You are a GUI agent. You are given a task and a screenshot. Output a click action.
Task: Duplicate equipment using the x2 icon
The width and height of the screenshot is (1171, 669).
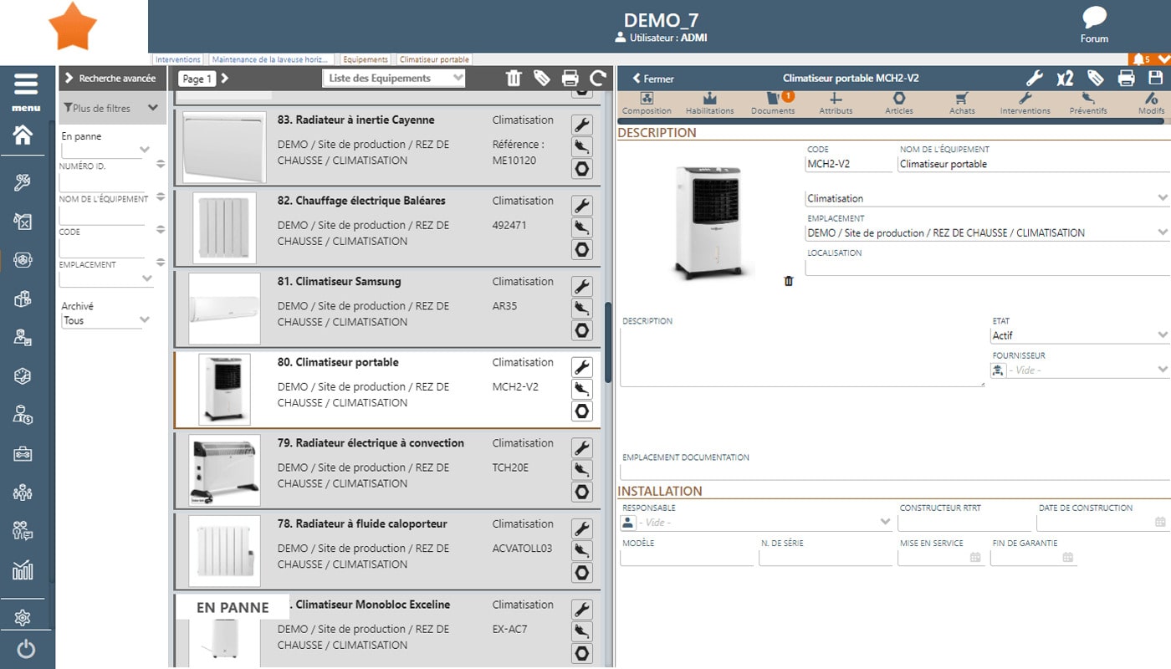1065,78
